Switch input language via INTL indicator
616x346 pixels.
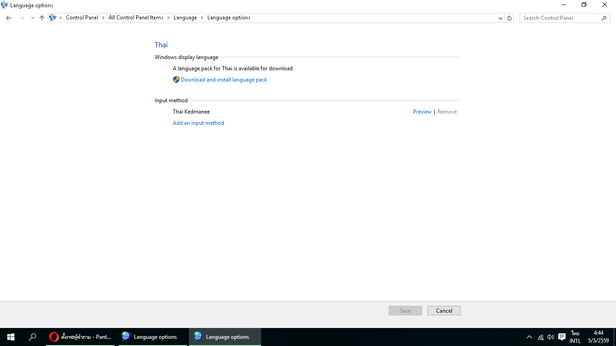click(x=575, y=337)
